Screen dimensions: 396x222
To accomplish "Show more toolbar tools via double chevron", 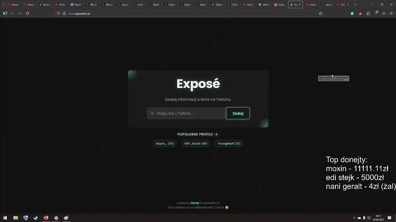I will point(384,14).
